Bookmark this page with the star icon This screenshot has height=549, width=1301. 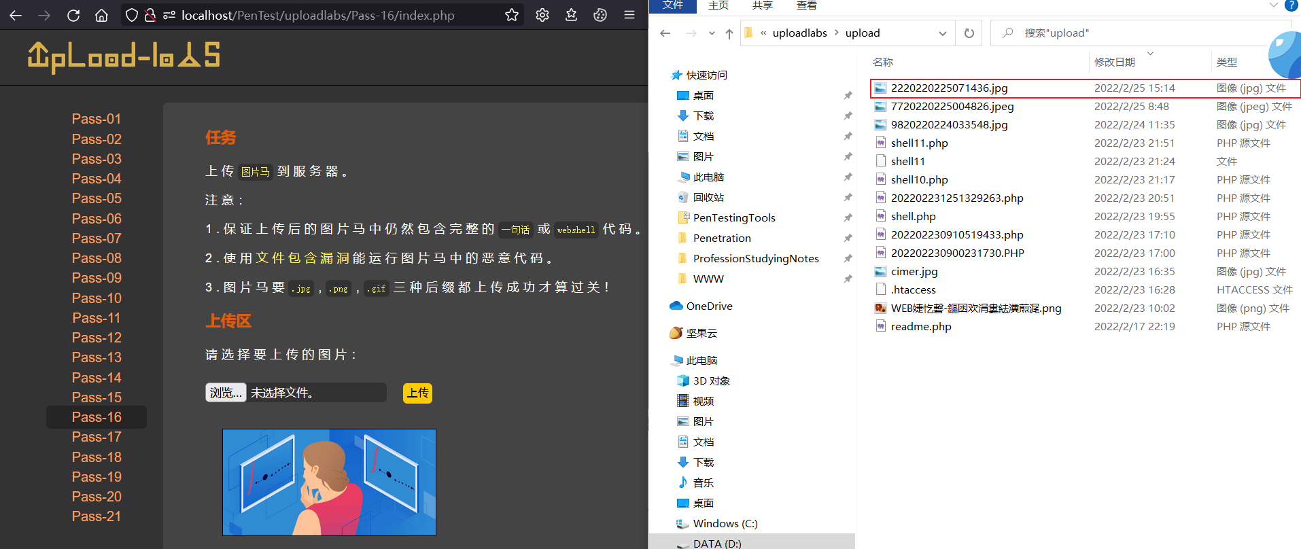(x=512, y=15)
